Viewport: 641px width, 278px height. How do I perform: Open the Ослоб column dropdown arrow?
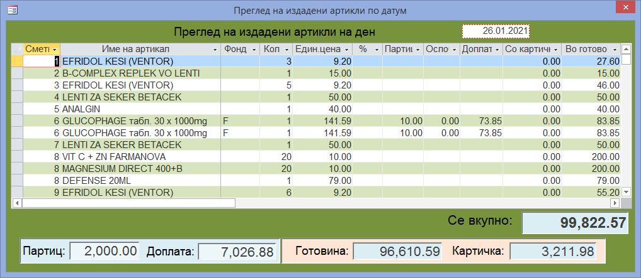454,50
